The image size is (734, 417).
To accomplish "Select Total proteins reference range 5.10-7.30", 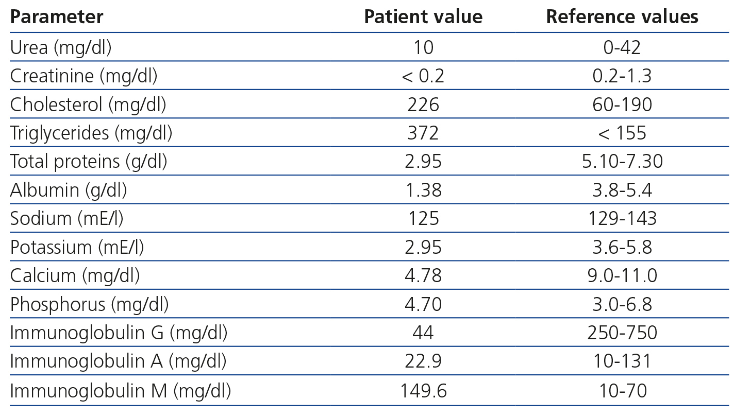I will (x=622, y=162).
